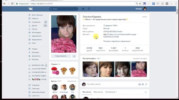Open the 1 отметка counter

click(x=125, y=49)
